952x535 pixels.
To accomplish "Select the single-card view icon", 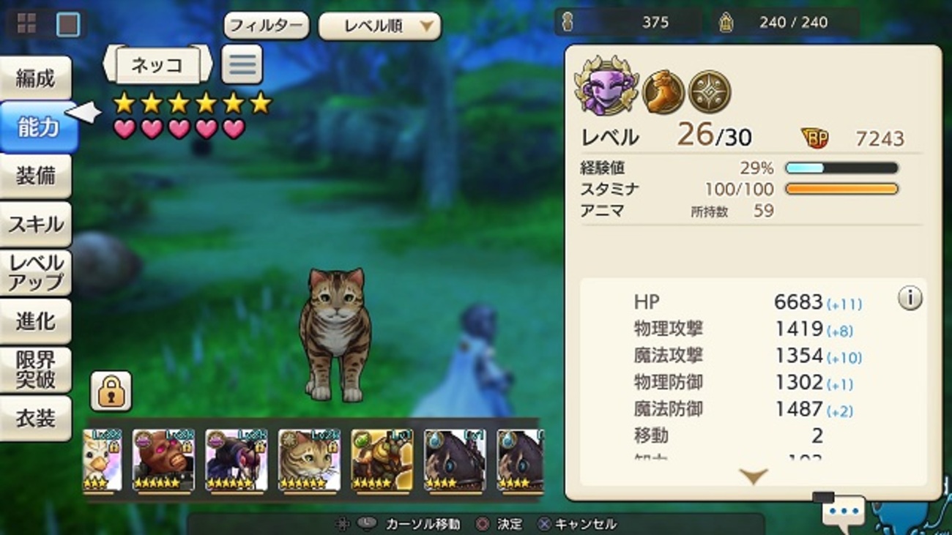I will coord(68,24).
